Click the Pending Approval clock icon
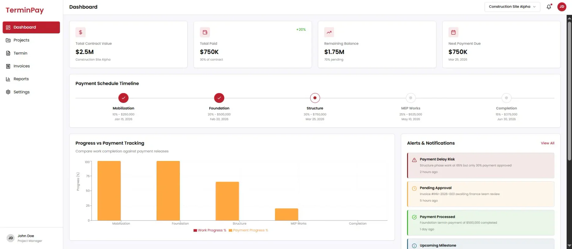 414,189
